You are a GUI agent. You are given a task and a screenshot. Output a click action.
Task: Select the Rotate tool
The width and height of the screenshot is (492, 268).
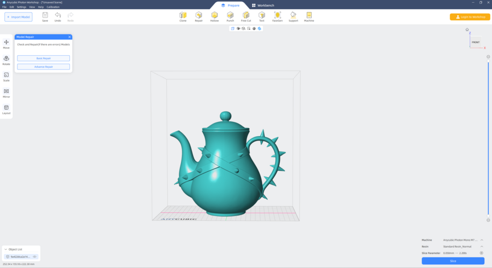click(7, 60)
